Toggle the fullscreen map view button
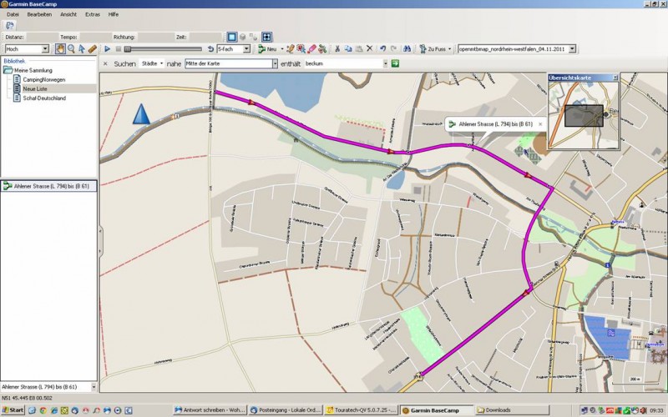 [x=266, y=37]
